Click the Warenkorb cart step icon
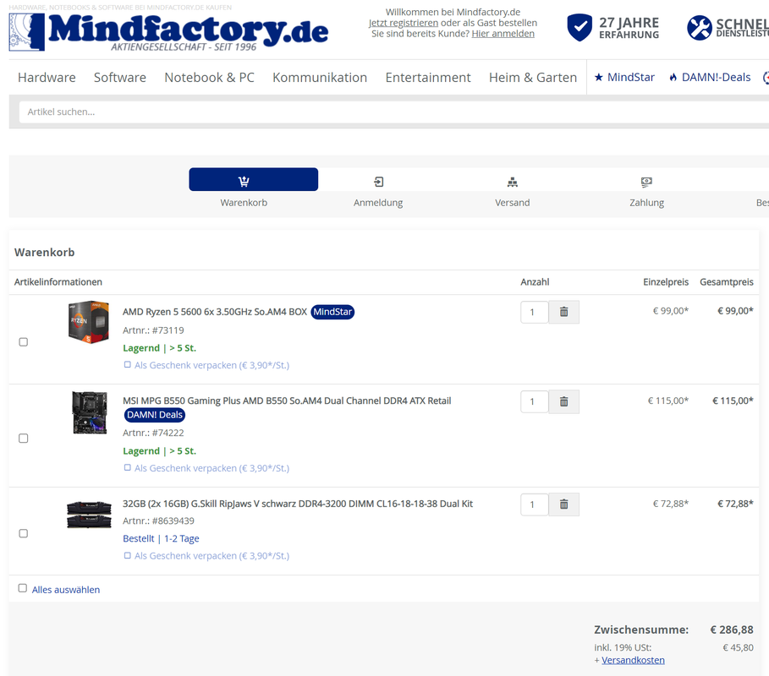 [x=244, y=182]
